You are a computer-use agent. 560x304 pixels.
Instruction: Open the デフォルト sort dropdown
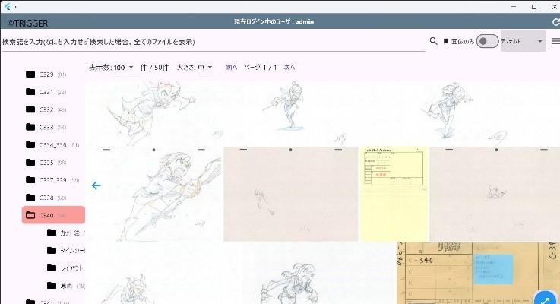point(523,41)
